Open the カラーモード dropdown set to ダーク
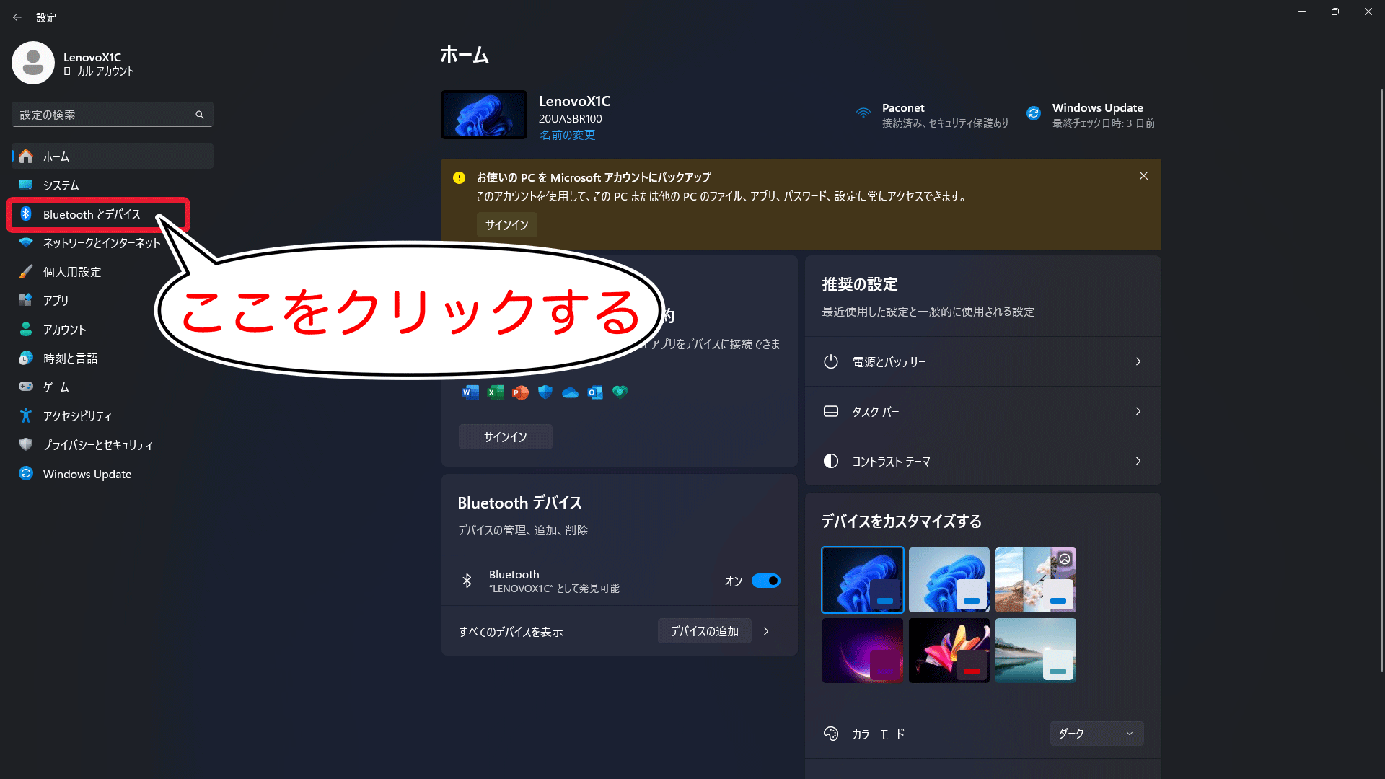The height and width of the screenshot is (779, 1385). (1095, 734)
